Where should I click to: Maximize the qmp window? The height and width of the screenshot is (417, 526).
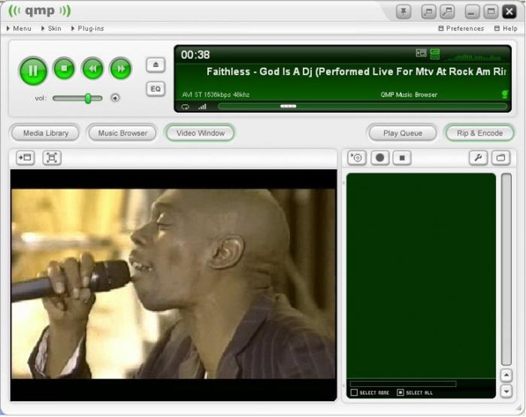(491, 12)
